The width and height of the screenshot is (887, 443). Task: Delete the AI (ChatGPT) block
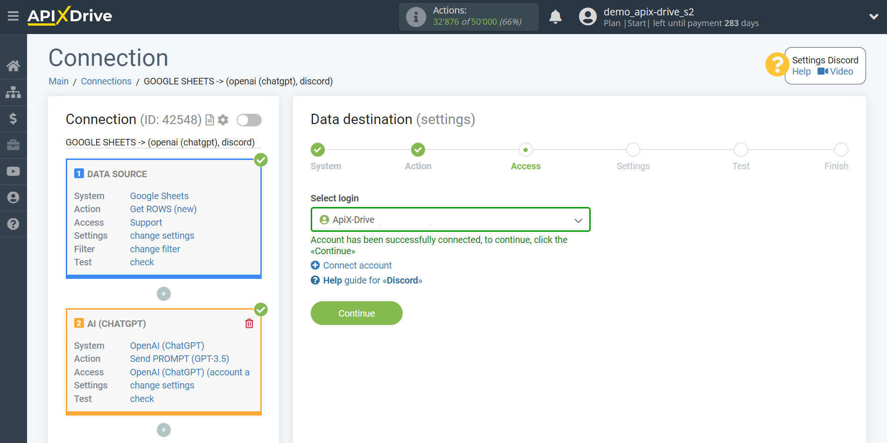tap(249, 323)
